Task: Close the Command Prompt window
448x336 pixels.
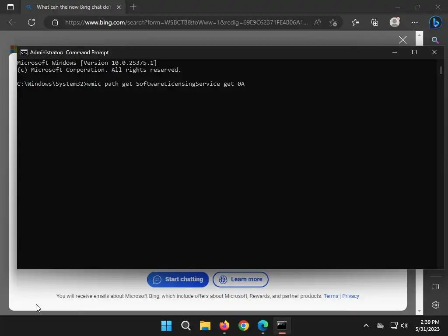Action: click(x=434, y=52)
